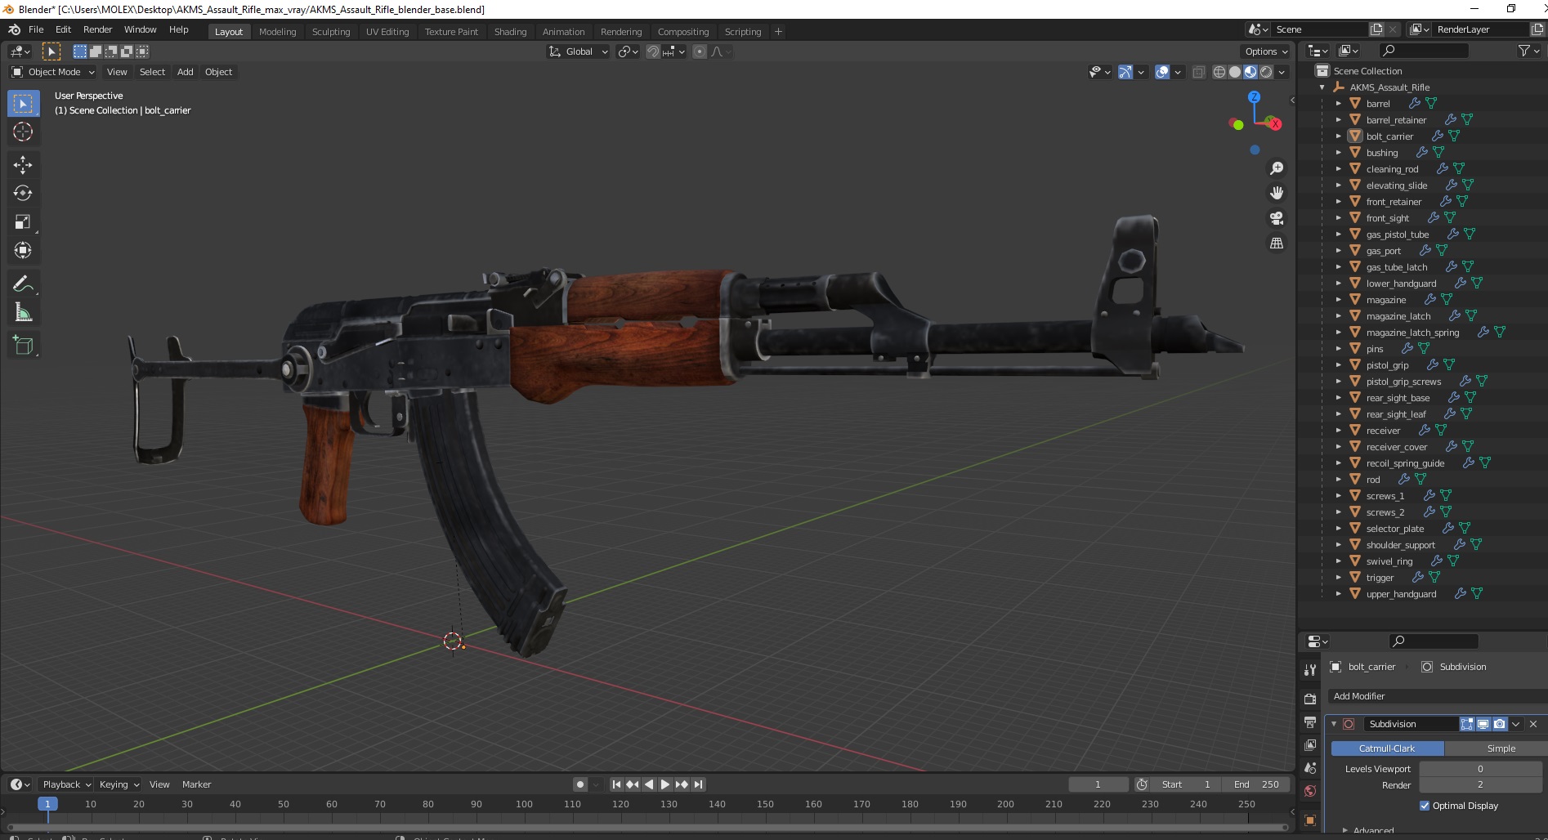Select the Measure tool
The height and width of the screenshot is (840, 1548).
(x=23, y=312)
